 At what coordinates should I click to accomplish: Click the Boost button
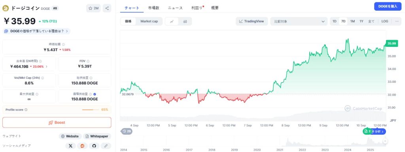(57, 122)
